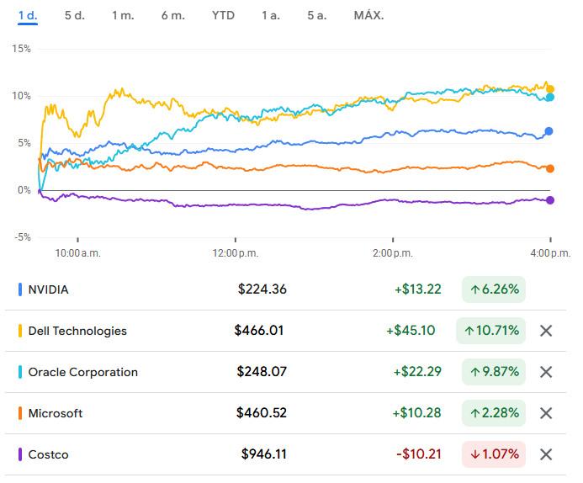Viewport: 583px width, 483px height.
Task: Open the 1 m. range tab
Action: click(123, 16)
